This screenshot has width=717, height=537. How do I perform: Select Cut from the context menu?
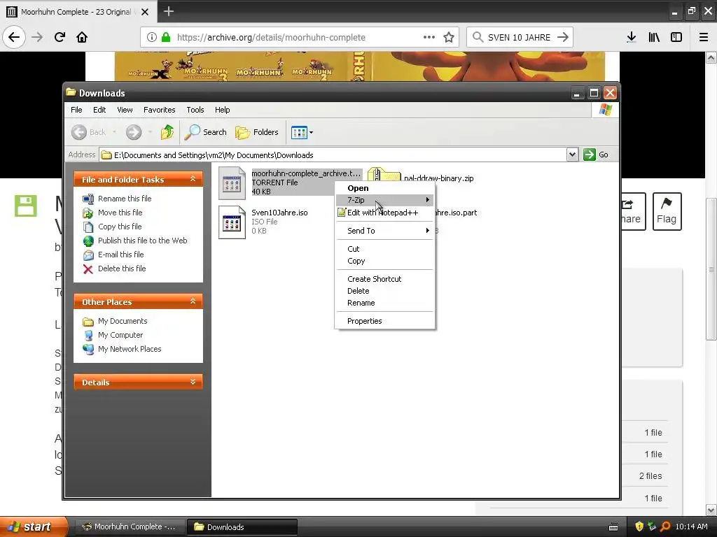[384, 249]
